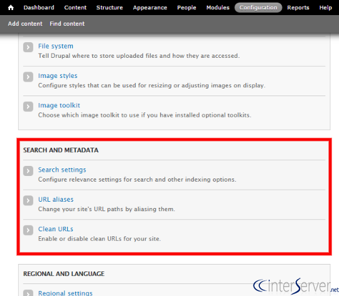Viewport: 339px width, 296px height.
Task: Open the Reports menu
Action: 298,8
